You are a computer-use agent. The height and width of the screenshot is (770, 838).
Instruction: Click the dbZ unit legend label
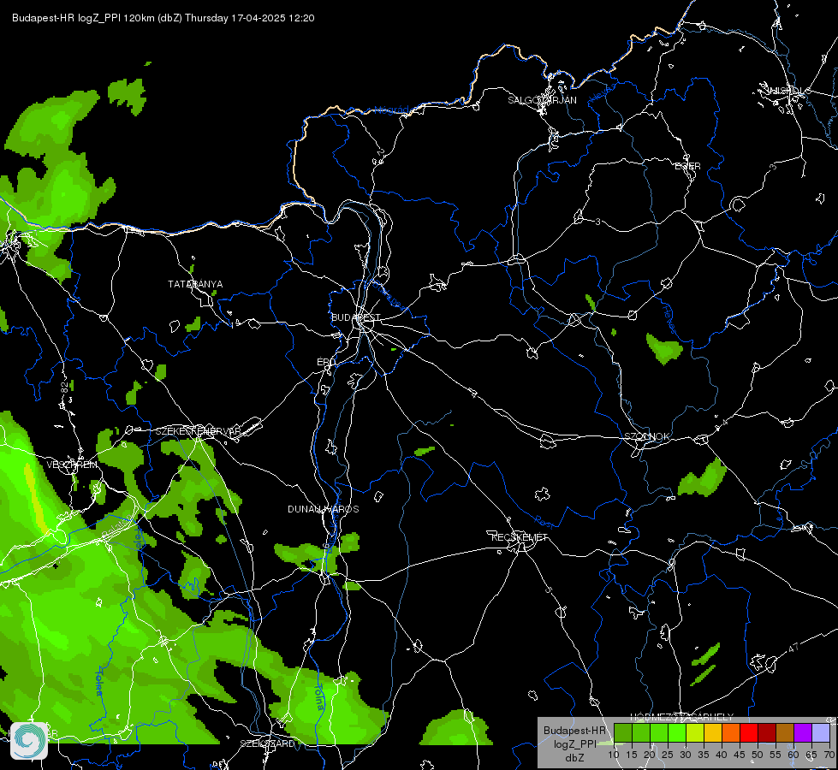[574, 758]
